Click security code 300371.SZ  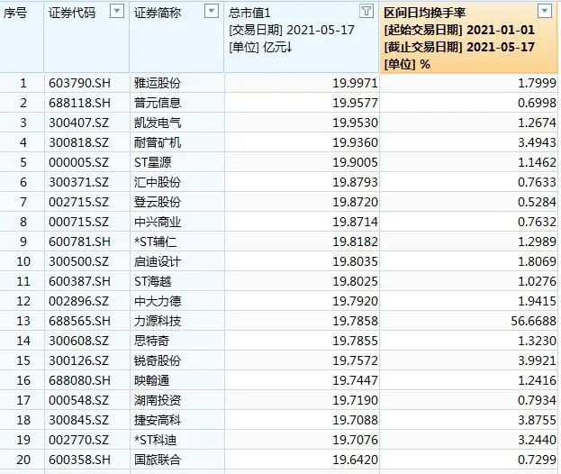click(x=78, y=182)
